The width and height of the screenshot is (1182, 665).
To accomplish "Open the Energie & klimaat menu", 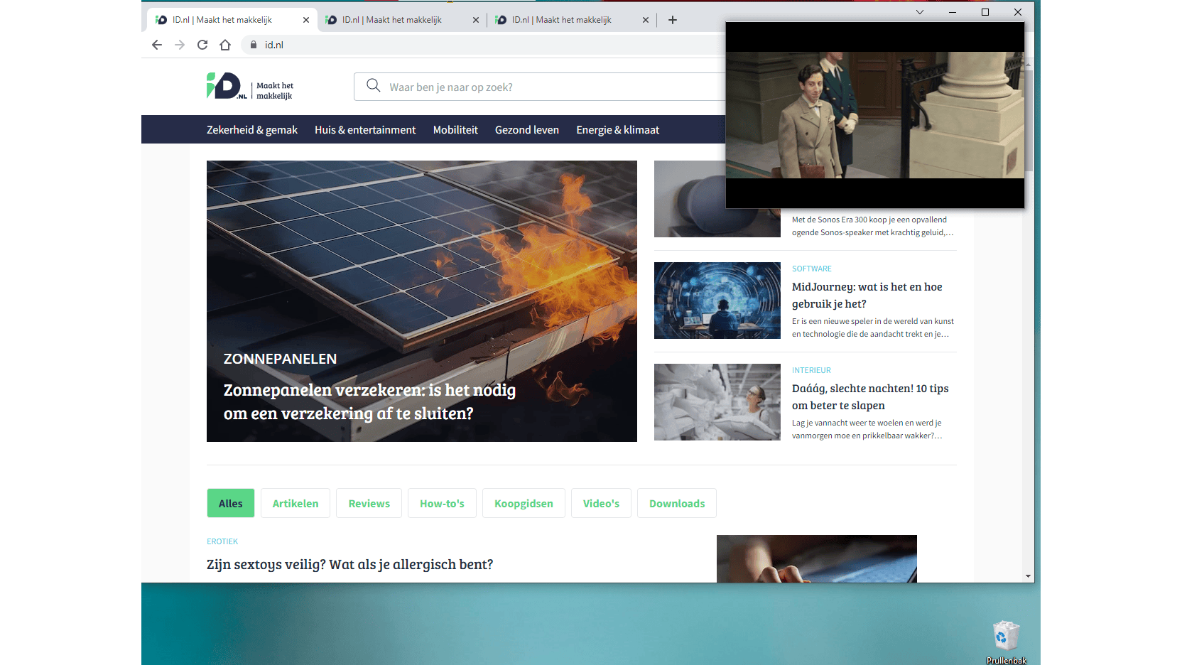I will [618, 130].
